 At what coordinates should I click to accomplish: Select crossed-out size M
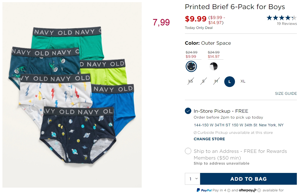(x=216, y=81)
